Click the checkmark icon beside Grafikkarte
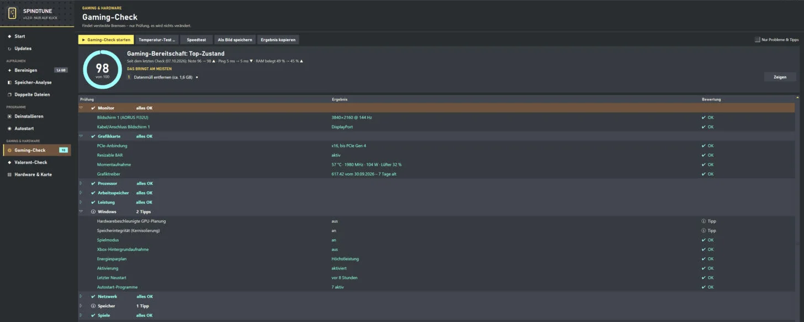Image resolution: width=804 pixels, height=322 pixels. (x=93, y=136)
